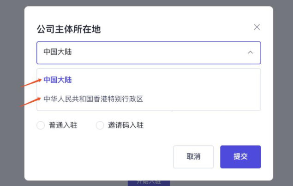The width and height of the screenshot is (293, 186).
Task: Click the red arrow pointing at 中国大陆
Action: [30, 83]
